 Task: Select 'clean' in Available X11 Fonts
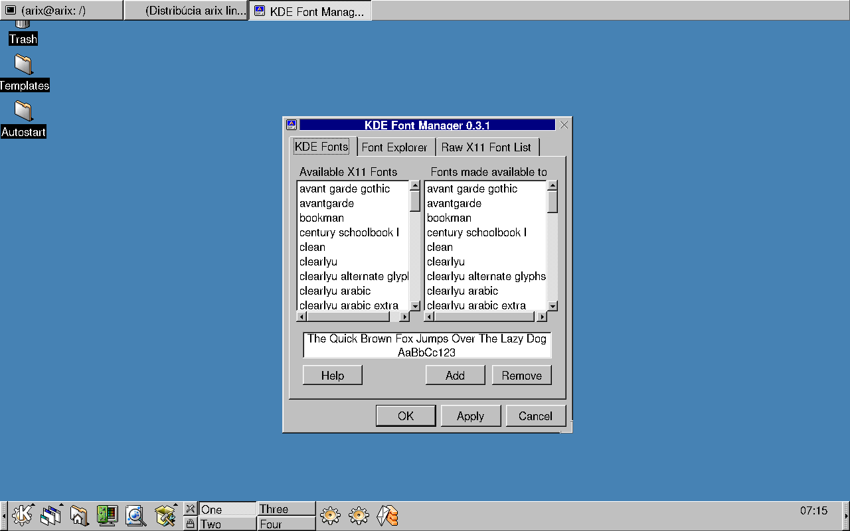click(353, 248)
